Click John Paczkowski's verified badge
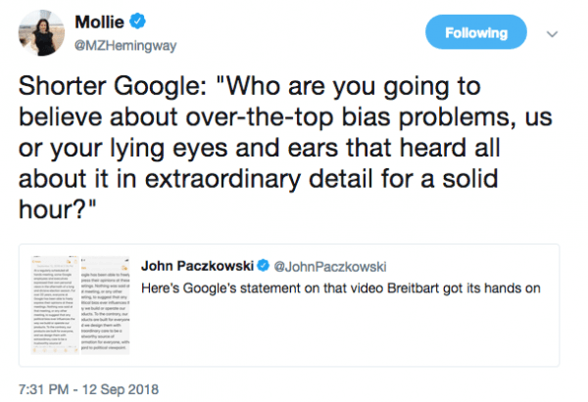This screenshot has height=402, width=588. 262,266
